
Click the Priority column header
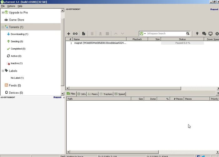[x=215, y=99]
